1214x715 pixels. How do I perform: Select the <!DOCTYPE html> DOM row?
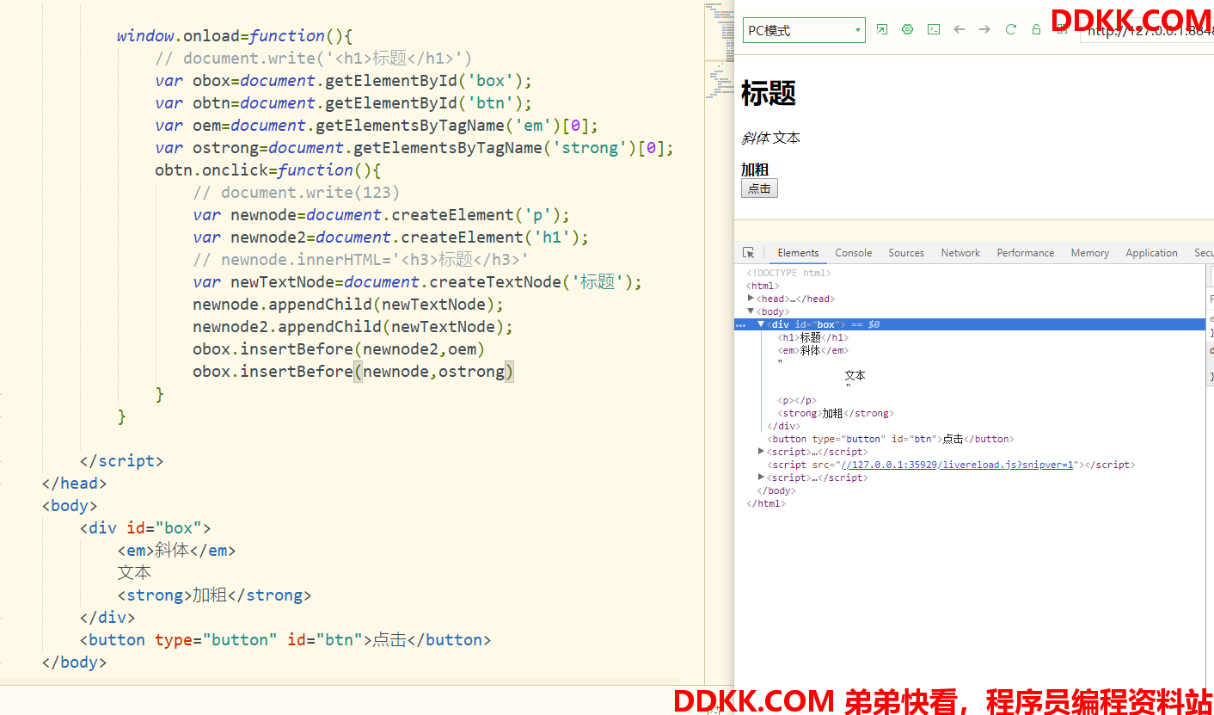(788, 273)
